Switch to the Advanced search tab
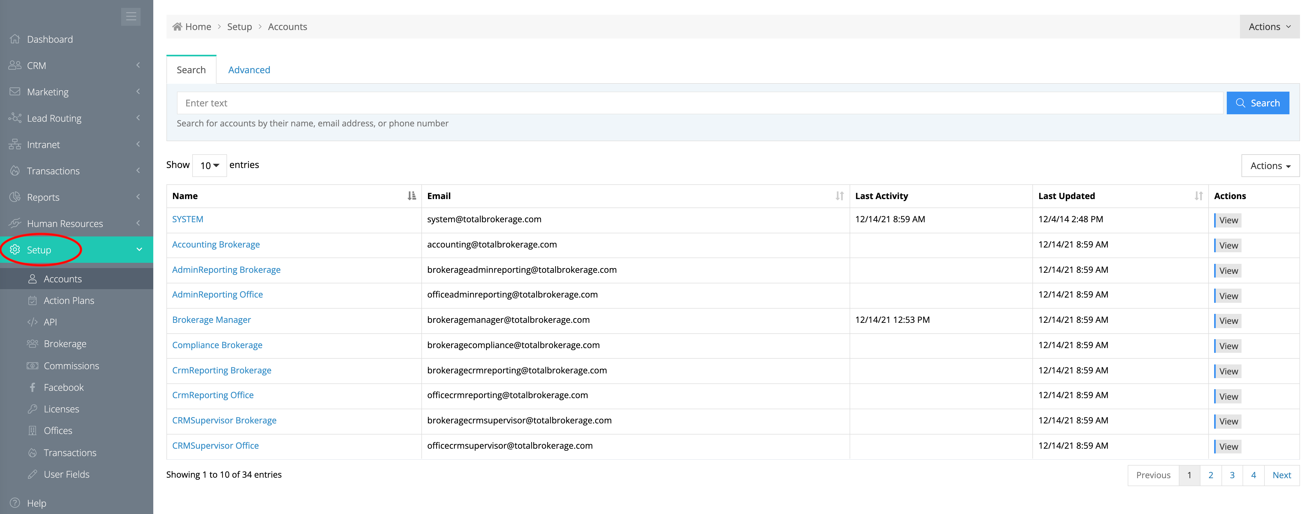 [x=249, y=70]
